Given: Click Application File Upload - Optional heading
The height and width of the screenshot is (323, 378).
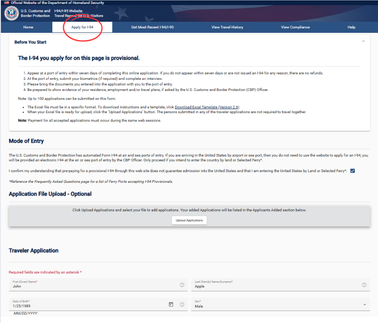Looking at the screenshot, I should point(50,194).
